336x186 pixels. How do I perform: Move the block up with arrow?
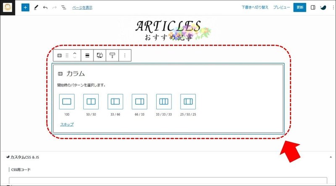tap(75, 53)
